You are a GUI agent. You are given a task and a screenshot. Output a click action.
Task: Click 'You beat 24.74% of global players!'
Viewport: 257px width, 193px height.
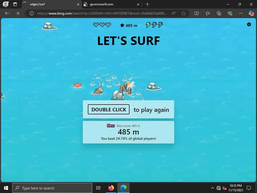128,138
